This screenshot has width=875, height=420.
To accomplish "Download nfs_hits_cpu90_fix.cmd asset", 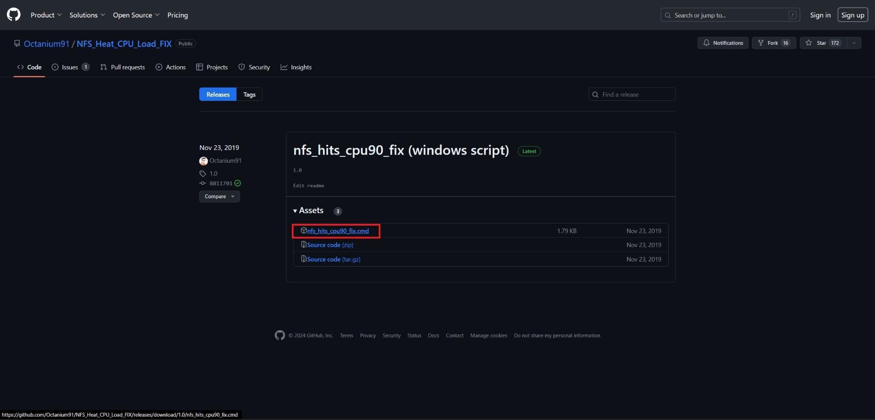I will pos(338,231).
